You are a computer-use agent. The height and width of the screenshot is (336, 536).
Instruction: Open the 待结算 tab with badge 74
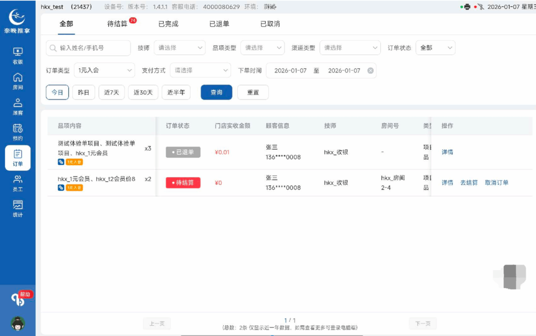[x=117, y=24]
